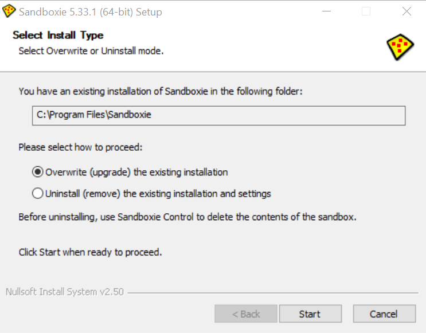Click the 'Select Install Type' heading
Screen dimensions: 426x333
pyautogui.click(x=58, y=36)
